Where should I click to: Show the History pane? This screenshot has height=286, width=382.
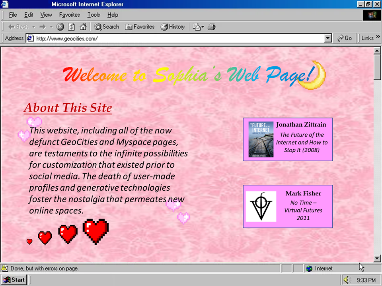point(173,27)
